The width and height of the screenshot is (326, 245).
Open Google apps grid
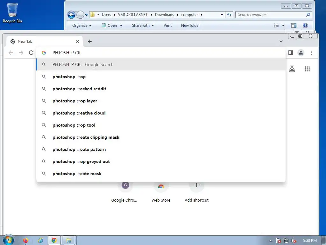pyautogui.click(x=307, y=69)
